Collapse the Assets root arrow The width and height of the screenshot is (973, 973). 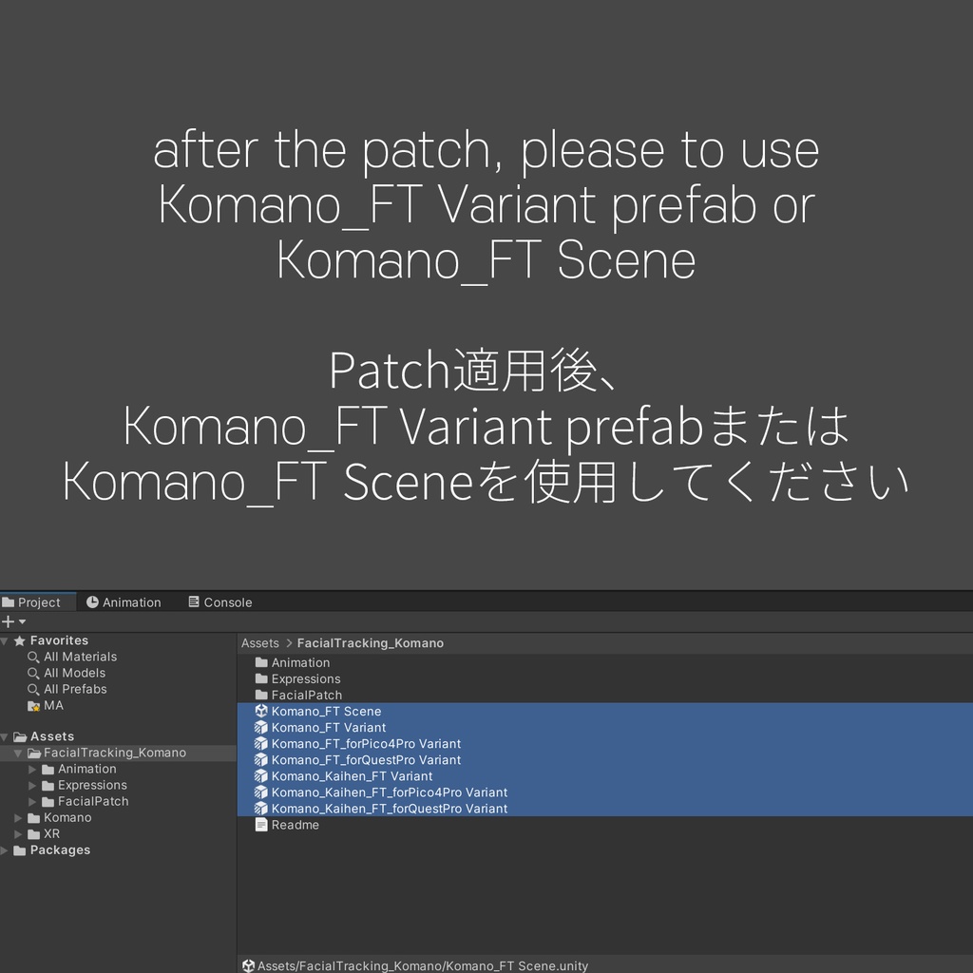pos(5,736)
